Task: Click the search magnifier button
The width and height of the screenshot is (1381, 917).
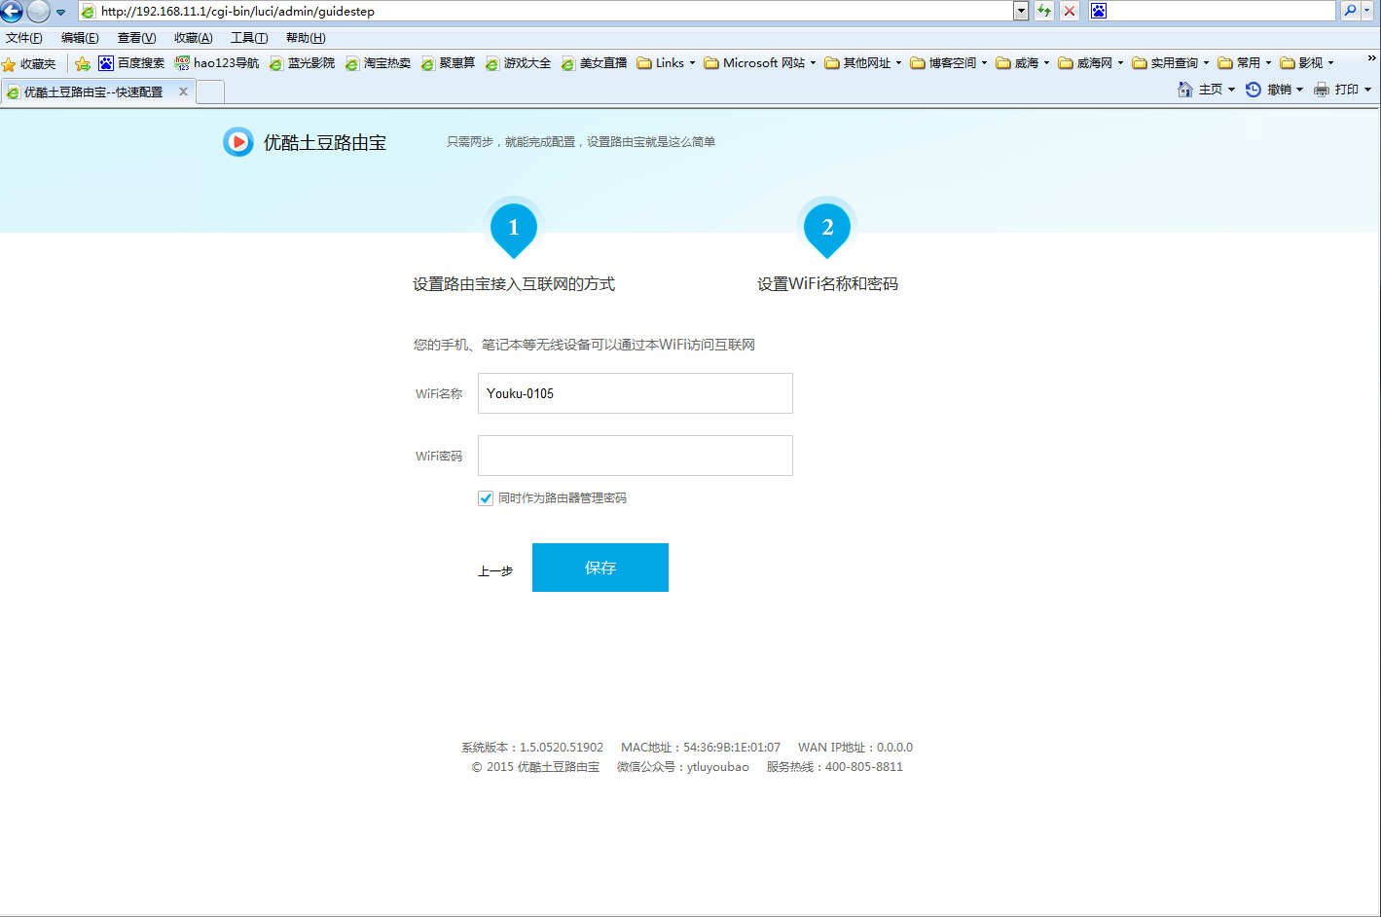Action: coord(1350,11)
